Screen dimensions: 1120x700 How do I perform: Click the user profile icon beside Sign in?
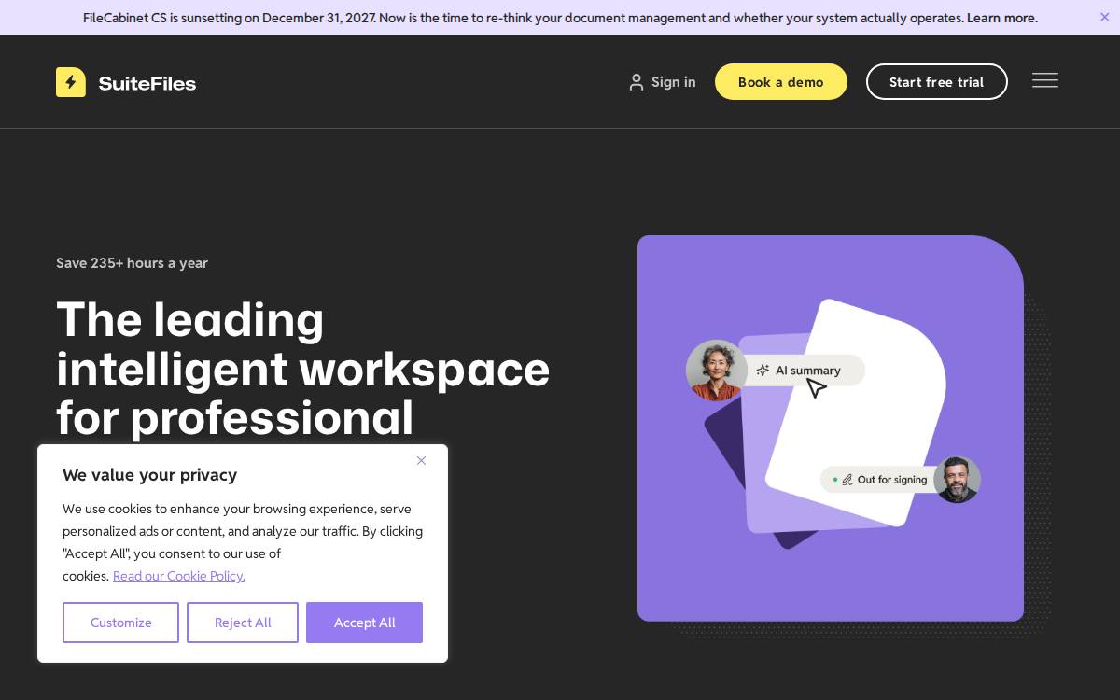click(637, 82)
